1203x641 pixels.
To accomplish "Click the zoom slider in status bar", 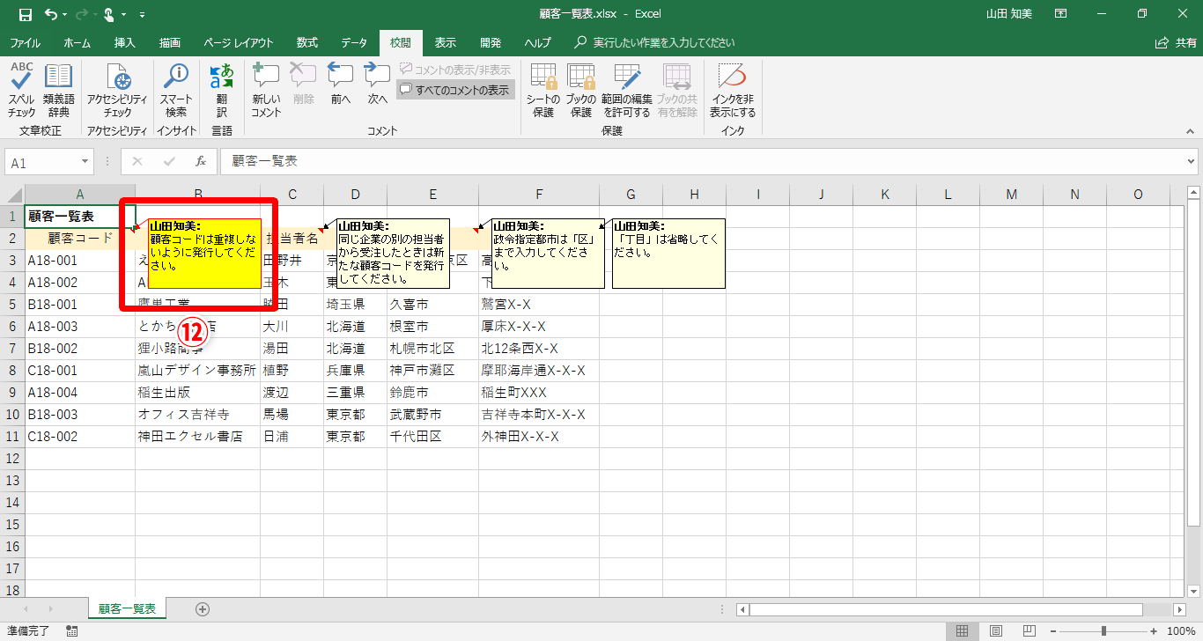I will (1103, 630).
